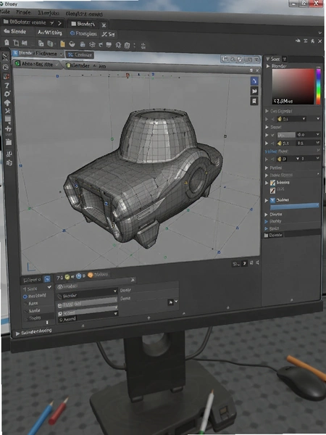The image size is (326, 435).
Task: Click the home-shaped icon at the toolbar's left end
Action: tap(7, 43)
